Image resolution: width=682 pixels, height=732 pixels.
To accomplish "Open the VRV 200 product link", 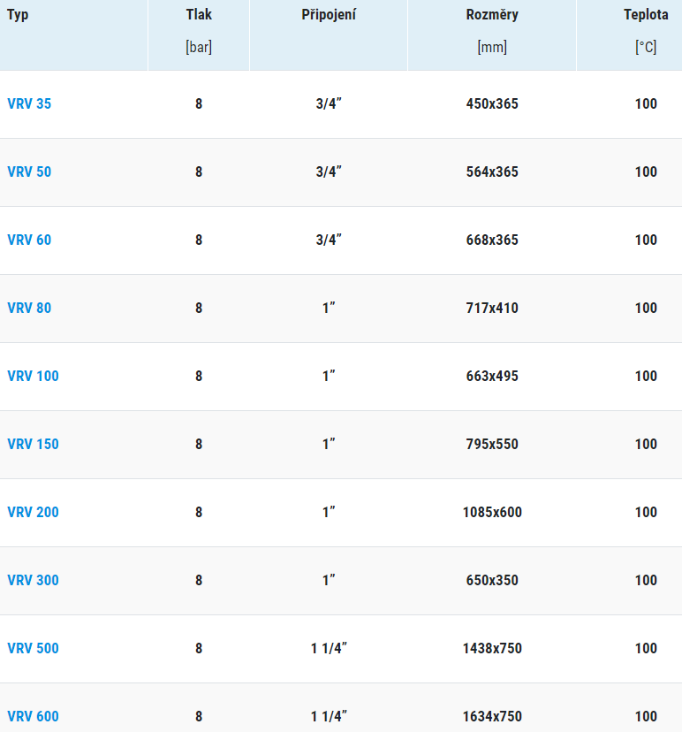I will tap(33, 512).
